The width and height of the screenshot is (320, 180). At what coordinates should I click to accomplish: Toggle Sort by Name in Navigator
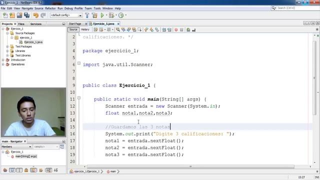coord(48,170)
